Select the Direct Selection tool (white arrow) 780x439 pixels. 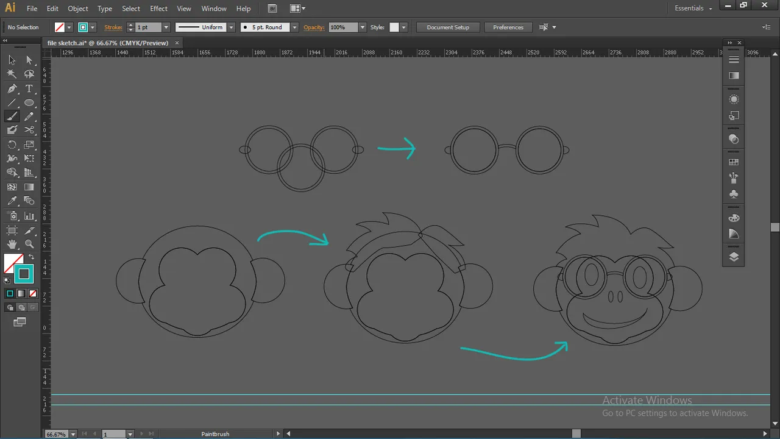[29, 60]
